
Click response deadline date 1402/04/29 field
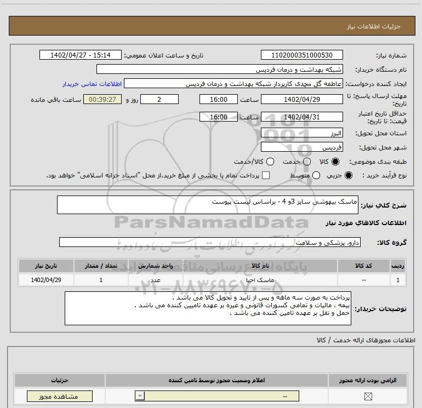tap(301, 99)
